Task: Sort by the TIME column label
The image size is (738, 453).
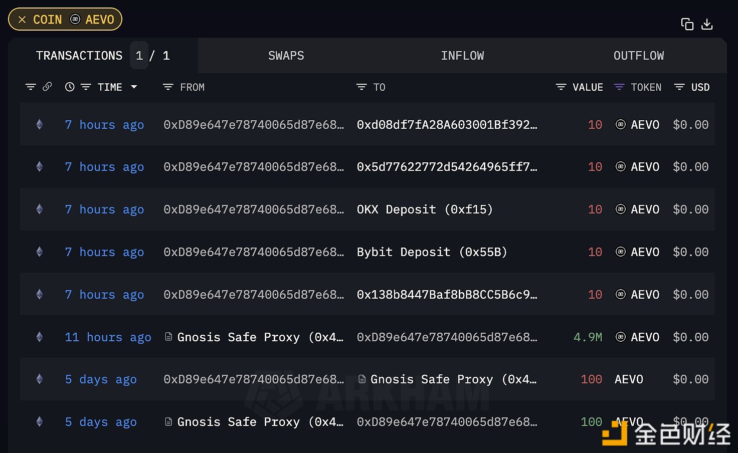Action: pos(110,87)
